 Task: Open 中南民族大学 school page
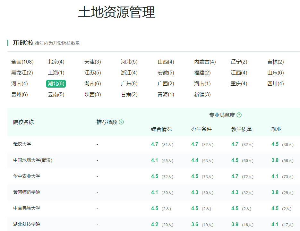pyautogui.click(x=27, y=208)
